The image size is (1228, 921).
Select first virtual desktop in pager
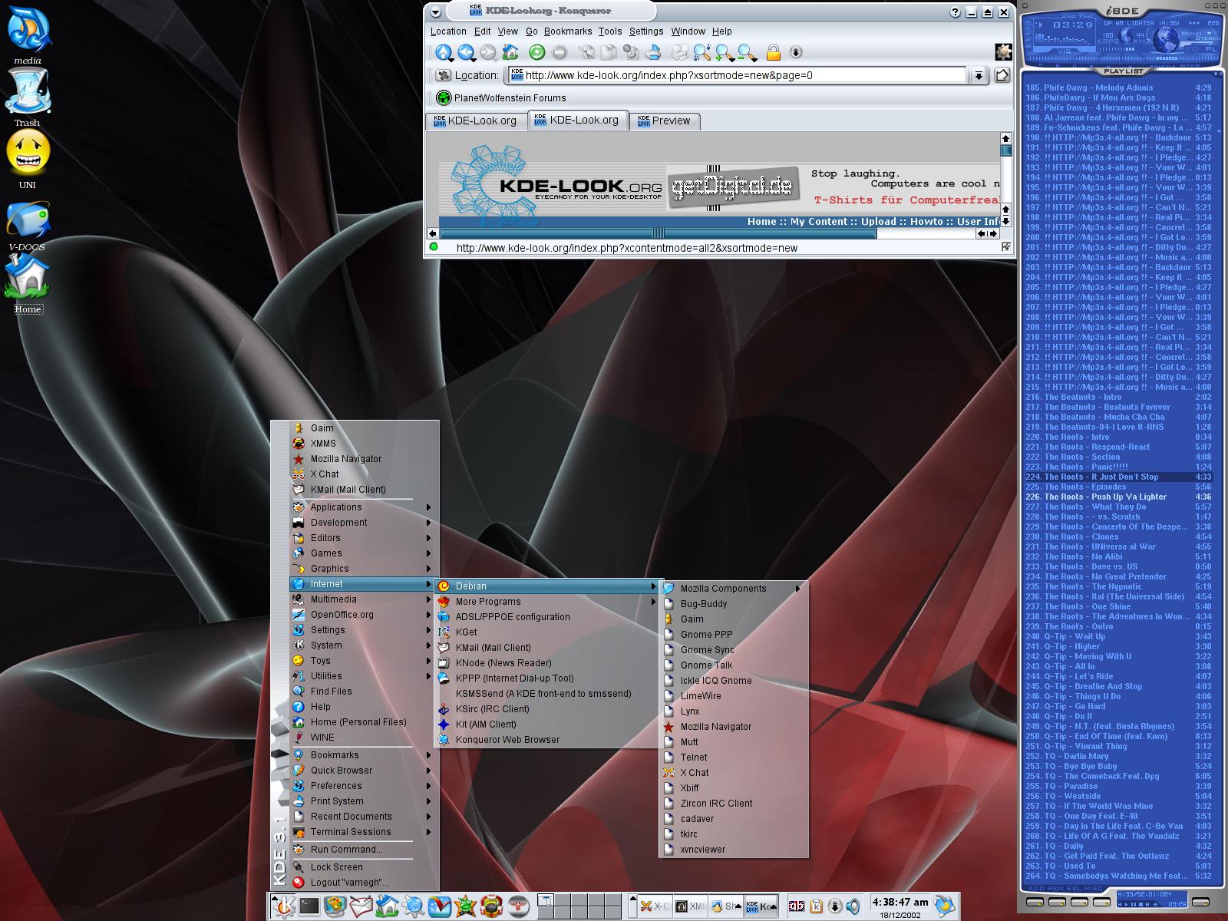545,900
